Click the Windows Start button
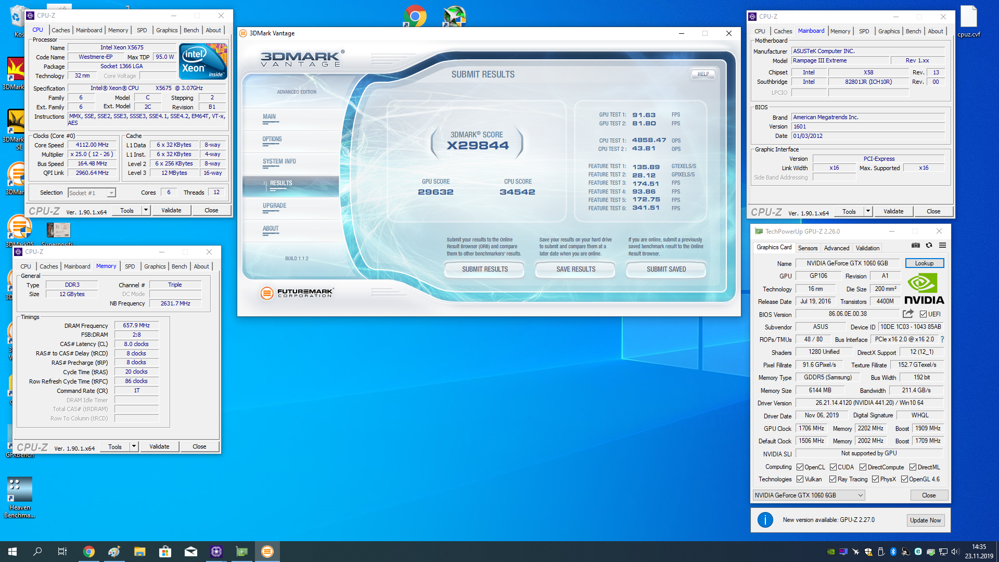Image resolution: width=999 pixels, height=562 pixels. tap(12, 552)
